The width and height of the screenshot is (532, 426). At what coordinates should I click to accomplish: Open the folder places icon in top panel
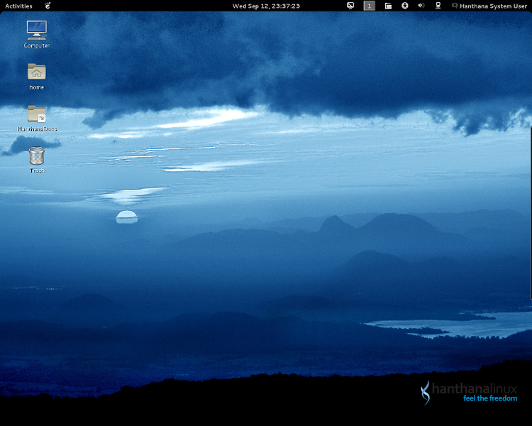pyautogui.click(x=389, y=6)
